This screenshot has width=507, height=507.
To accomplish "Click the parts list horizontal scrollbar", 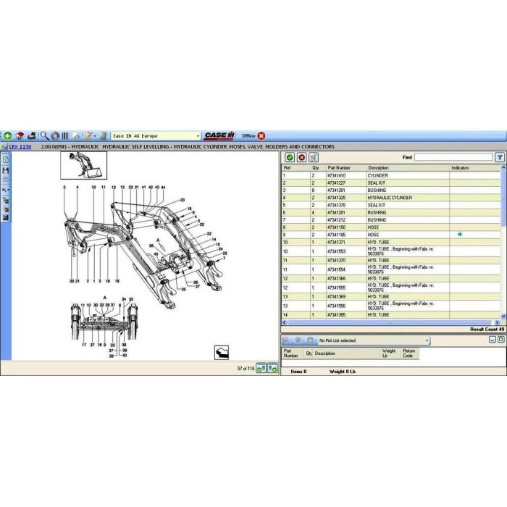I will (390, 322).
